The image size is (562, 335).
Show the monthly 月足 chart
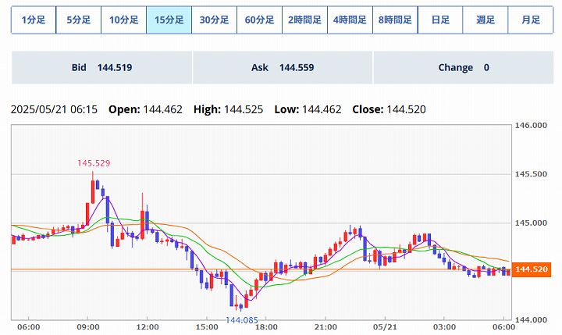coord(531,20)
